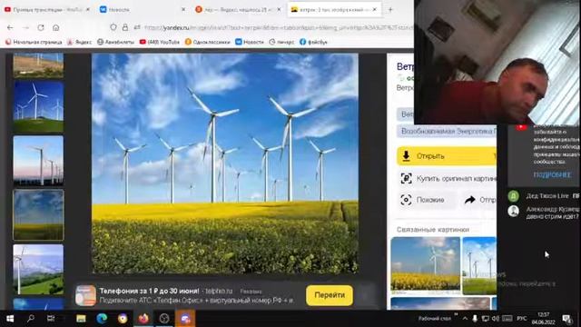Open a new browser tab

tap(390, 10)
